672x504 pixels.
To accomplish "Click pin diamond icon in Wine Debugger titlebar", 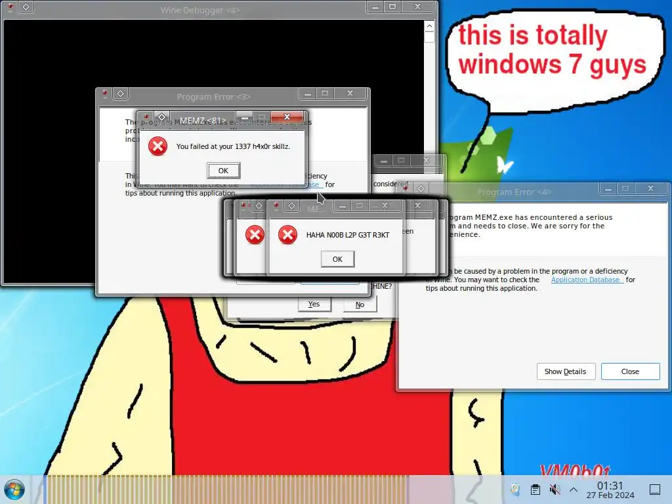I will point(26,7).
